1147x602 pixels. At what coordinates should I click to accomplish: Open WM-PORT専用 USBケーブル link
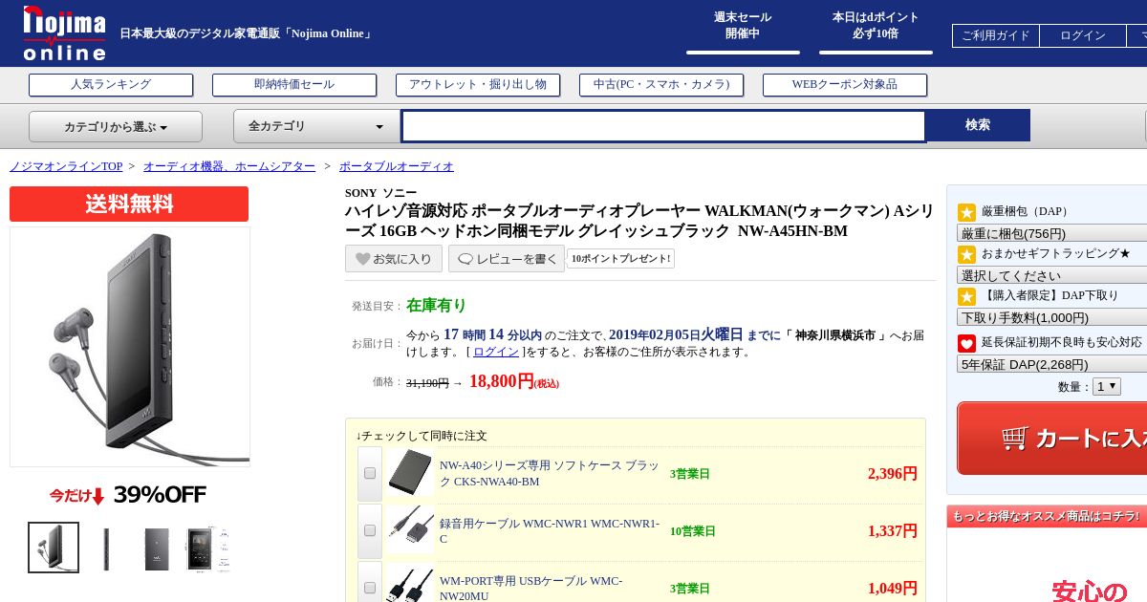point(530,588)
